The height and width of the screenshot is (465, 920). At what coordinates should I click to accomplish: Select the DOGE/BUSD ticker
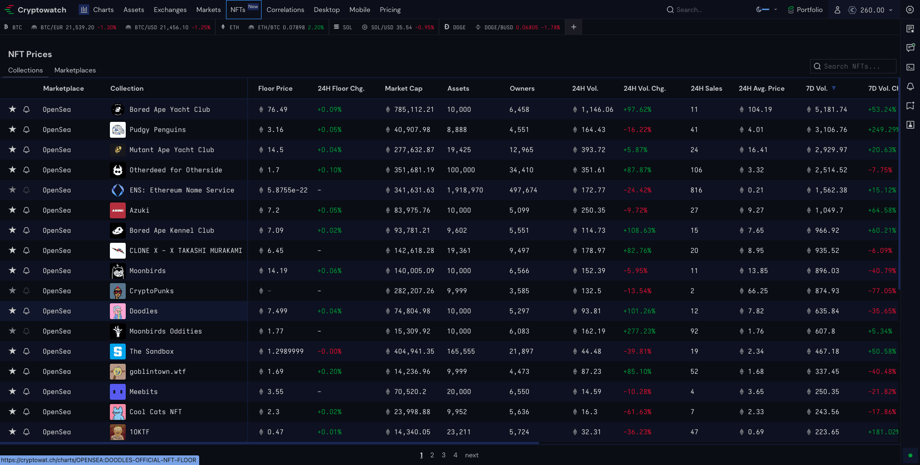517,27
